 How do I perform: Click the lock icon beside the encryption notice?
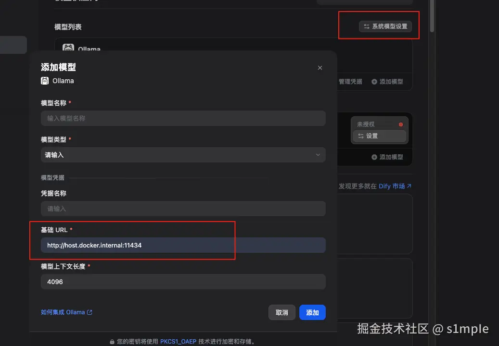pos(112,342)
